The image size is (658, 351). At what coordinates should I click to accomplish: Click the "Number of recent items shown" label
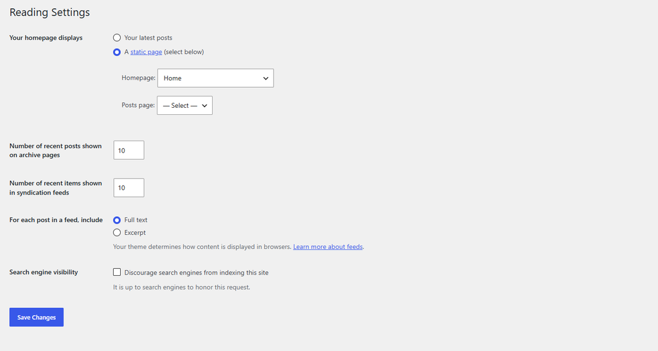click(55, 187)
